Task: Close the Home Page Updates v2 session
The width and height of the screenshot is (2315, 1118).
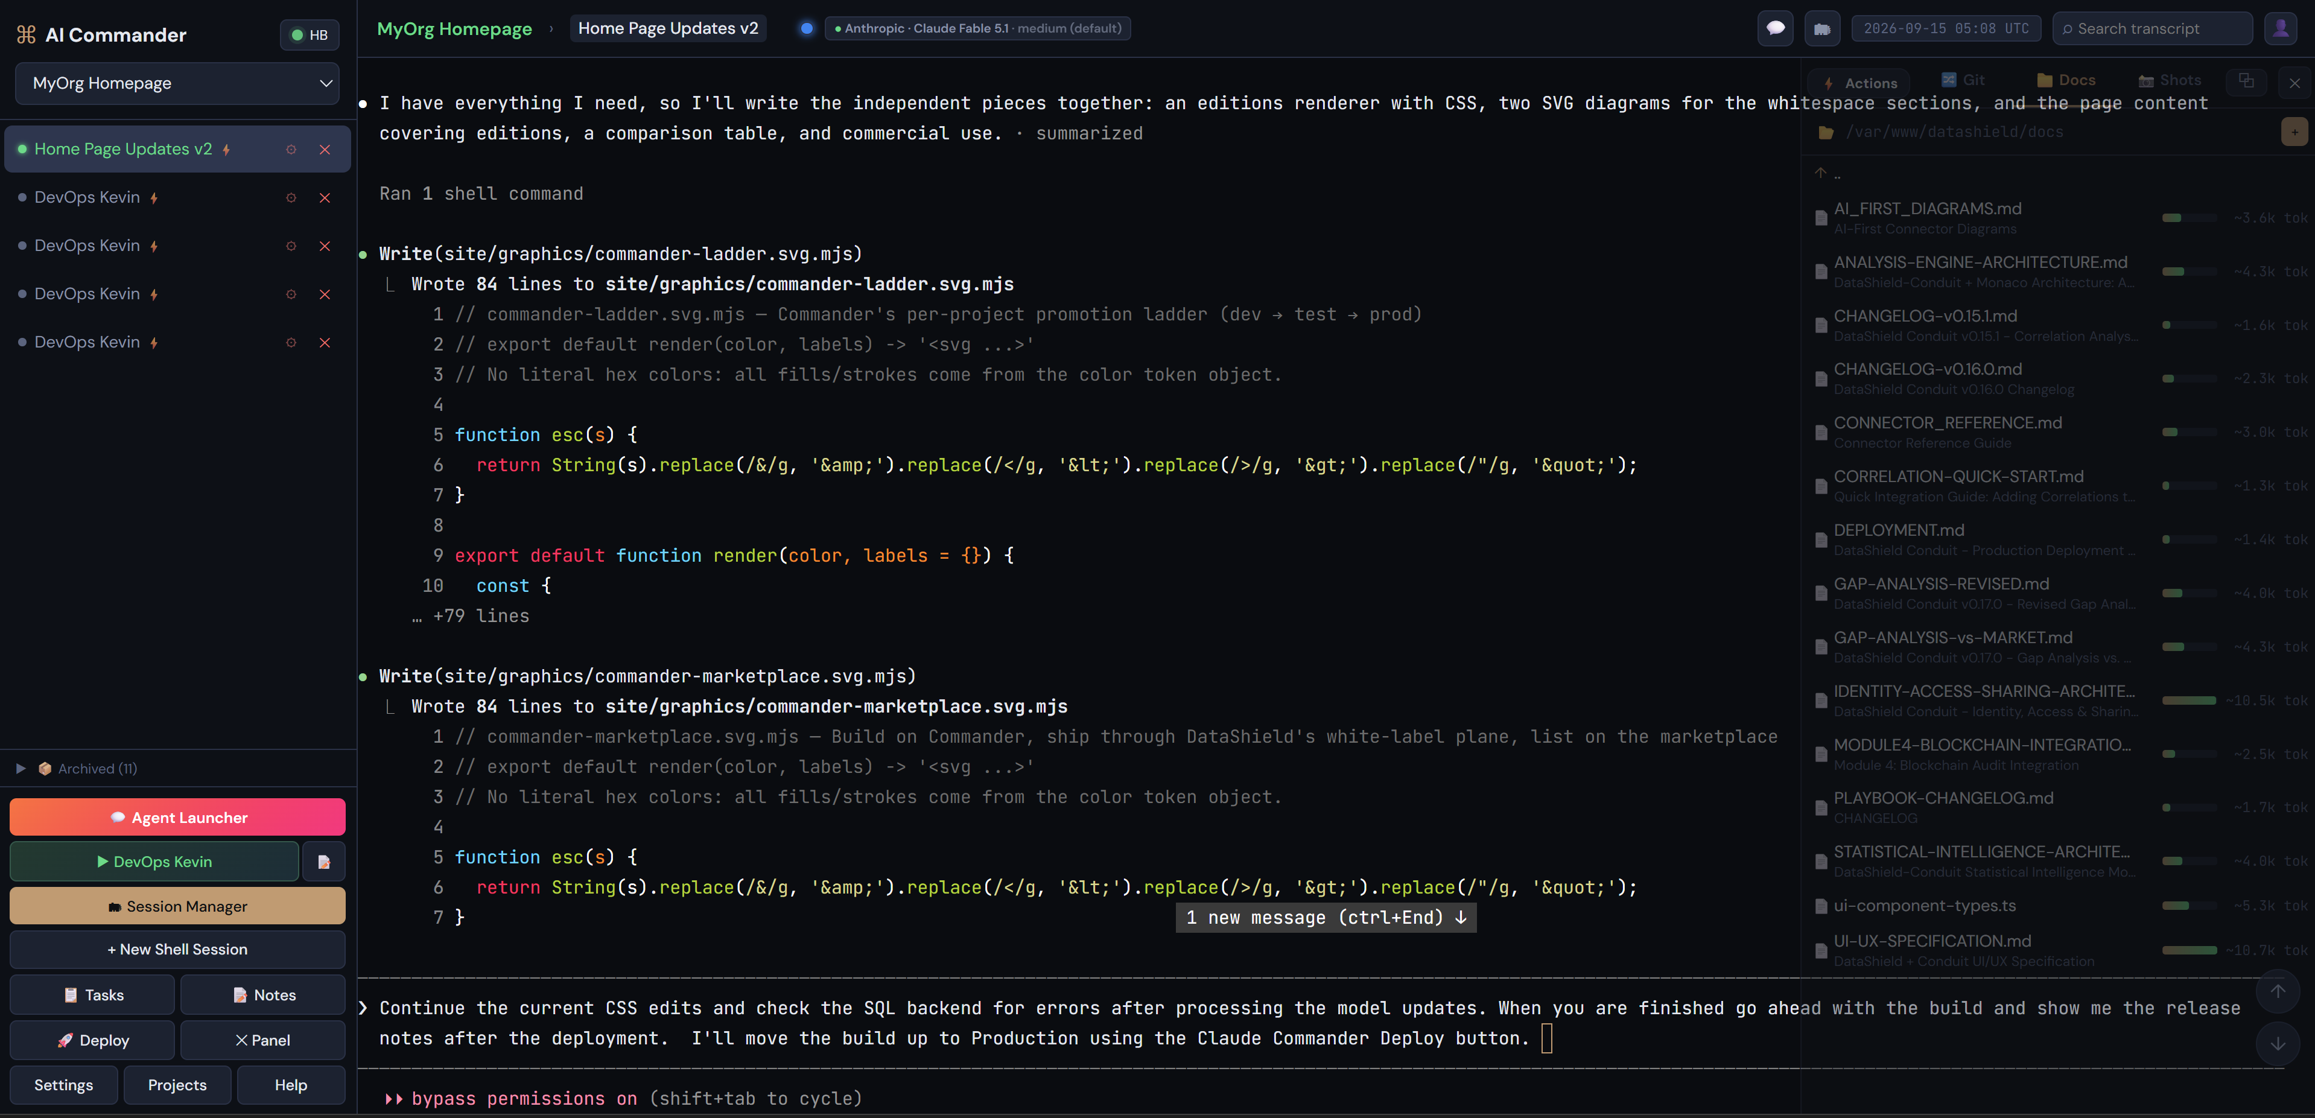Action: 325,150
